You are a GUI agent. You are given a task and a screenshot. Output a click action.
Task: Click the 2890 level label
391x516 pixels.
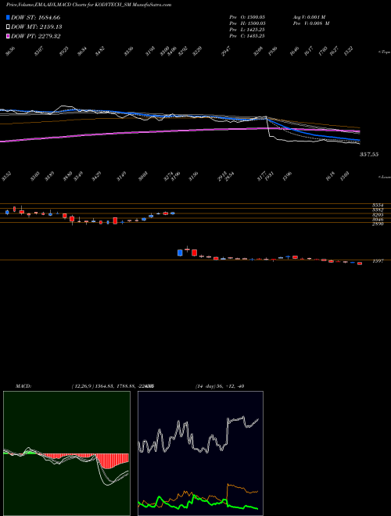[378, 224]
